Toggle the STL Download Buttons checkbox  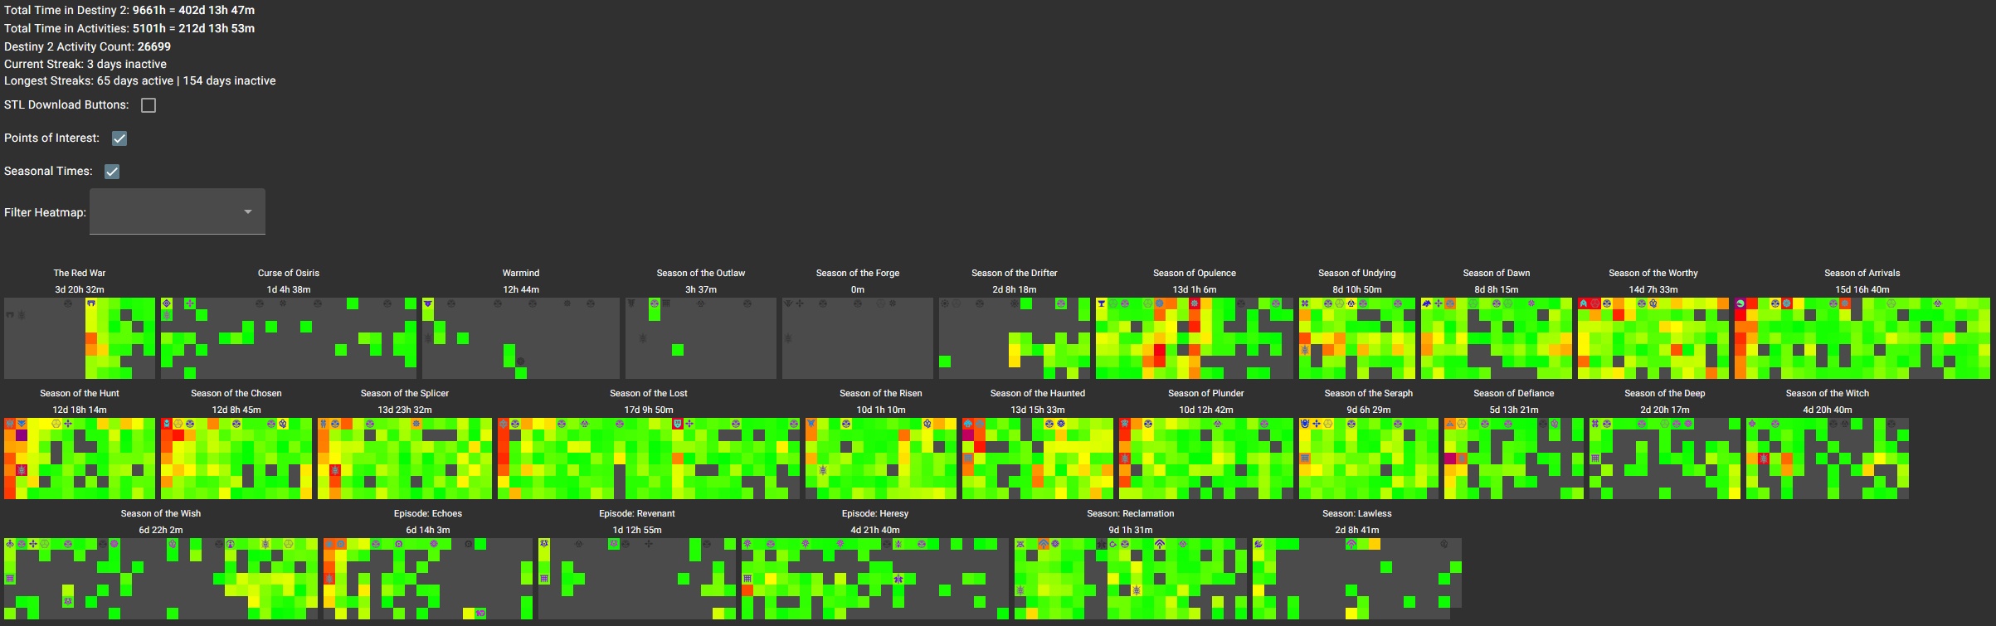[148, 105]
